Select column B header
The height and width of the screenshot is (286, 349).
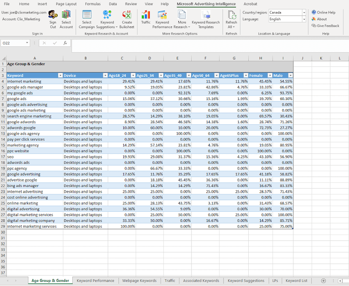[86, 58]
